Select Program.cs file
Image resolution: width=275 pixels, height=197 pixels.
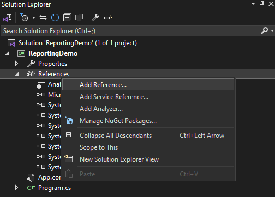click(x=55, y=188)
